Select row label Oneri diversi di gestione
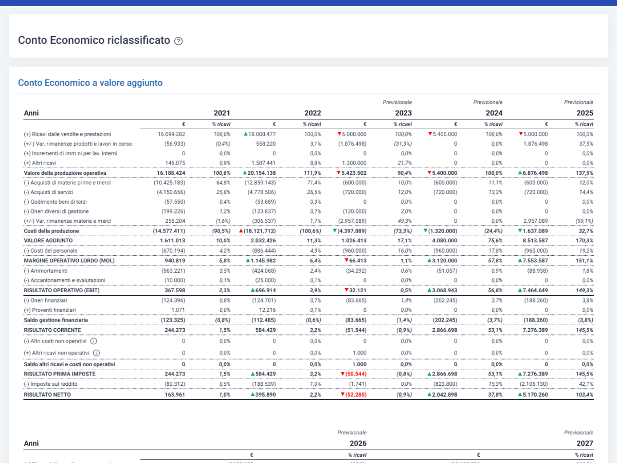Image resolution: width=617 pixels, height=463 pixels. [56, 211]
